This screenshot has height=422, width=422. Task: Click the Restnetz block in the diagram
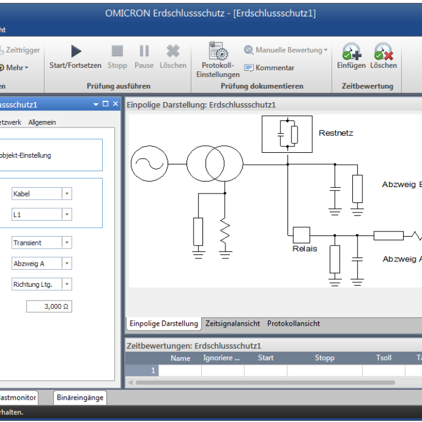[287, 134]
